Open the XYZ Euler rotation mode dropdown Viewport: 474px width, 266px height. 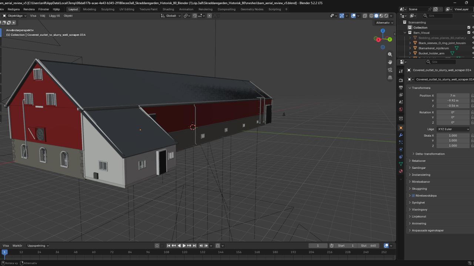(453, 129)
